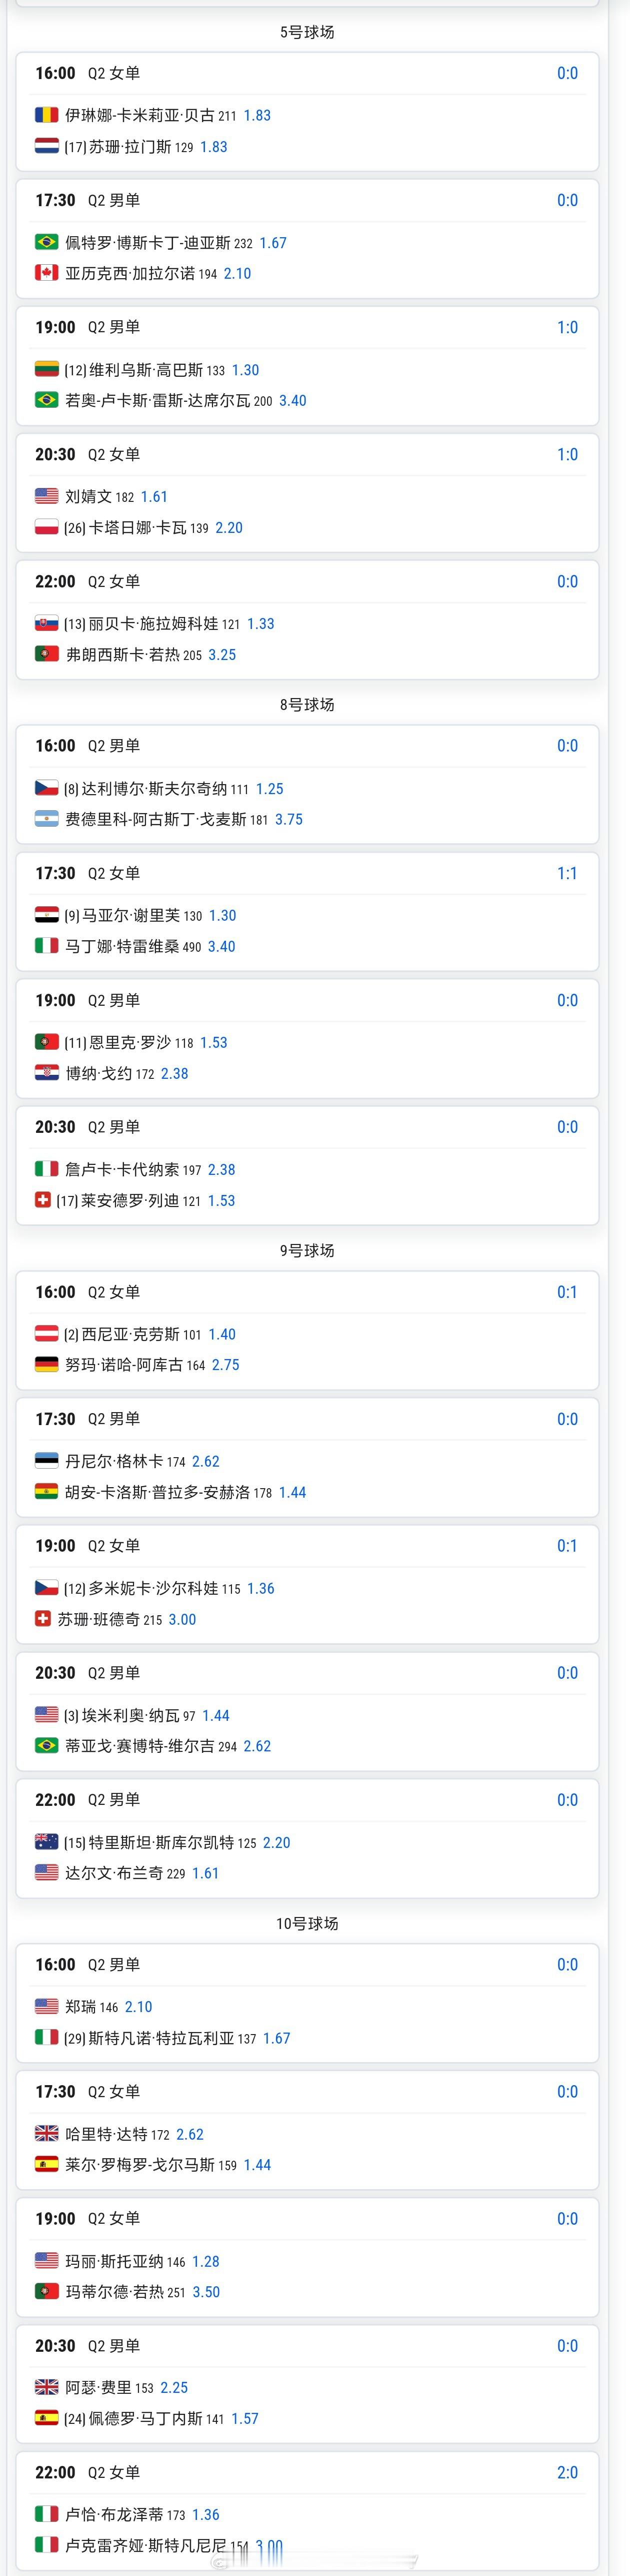This screenshot has width=630, height=2576.
Task: Click the Estonian flag beside 丹尼尔·格林卡
Action: pyautogui.click(x=46, y=1461)
